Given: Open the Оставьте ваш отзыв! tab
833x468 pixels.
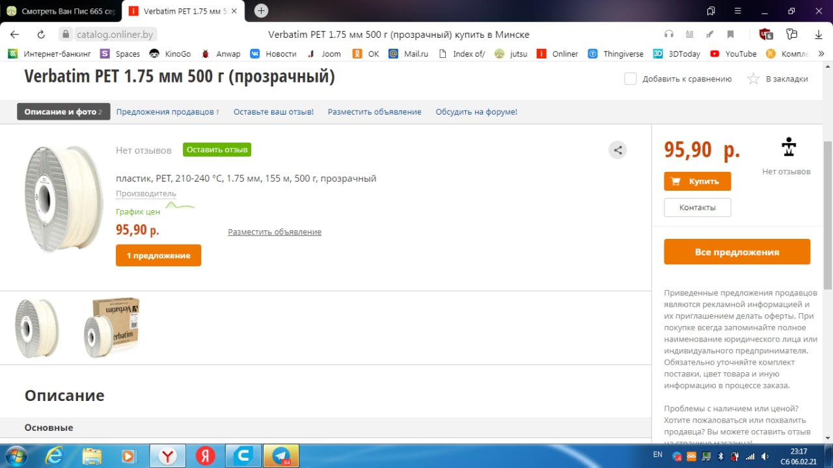Looking at the screenshot, I should (x=273, y=112).
